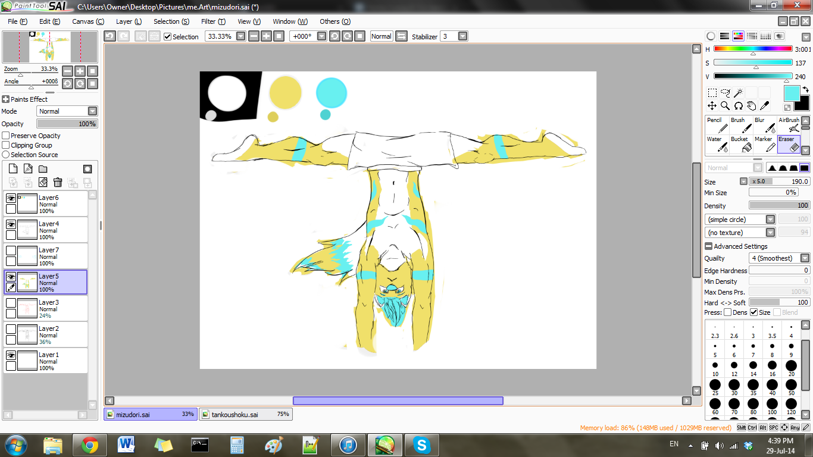Open the zoom percentage dropdown
The width and height of the screenshot is (813, 457).
point(241,36)
